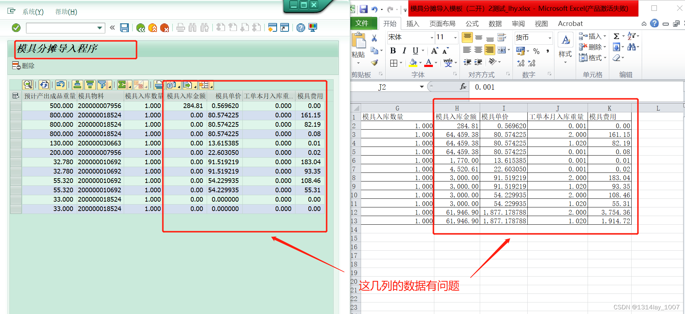Click the ALV Total sigma icon
685x314 pixels.
point(123,85)
